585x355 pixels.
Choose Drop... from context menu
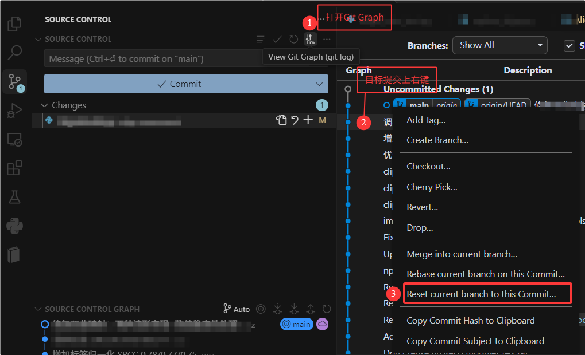click(420, 228)
